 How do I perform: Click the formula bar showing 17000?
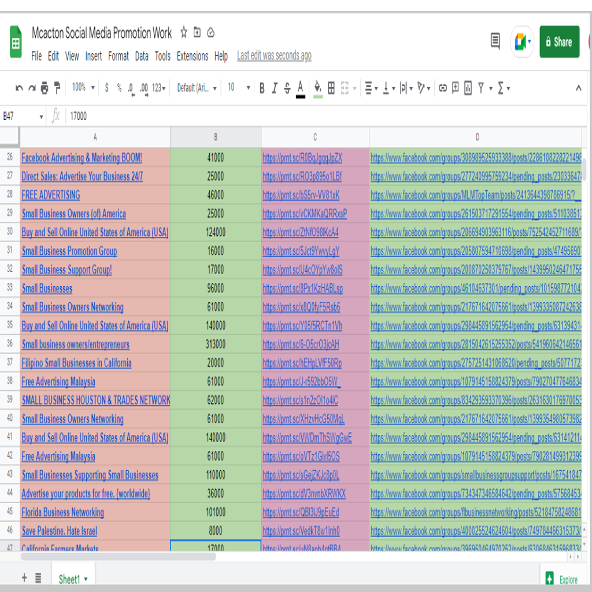(325, 116)
